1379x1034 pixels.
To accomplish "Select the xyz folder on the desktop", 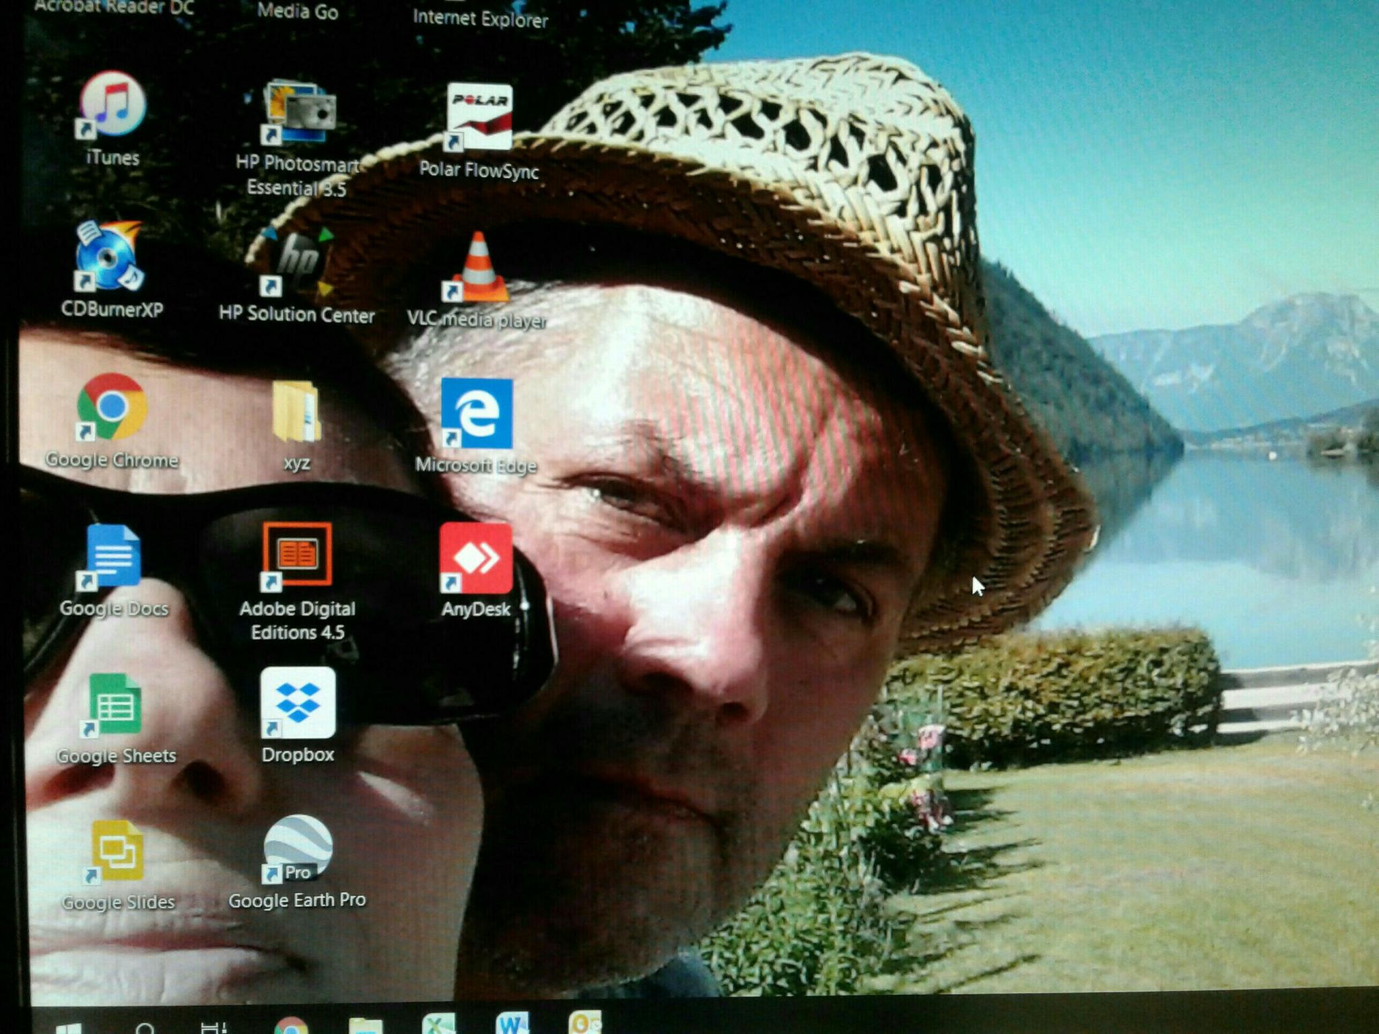I will point(296,411).
